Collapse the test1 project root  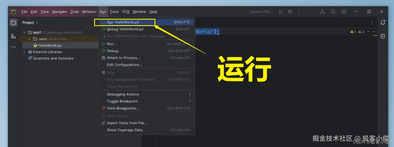[x=24, y=32]
